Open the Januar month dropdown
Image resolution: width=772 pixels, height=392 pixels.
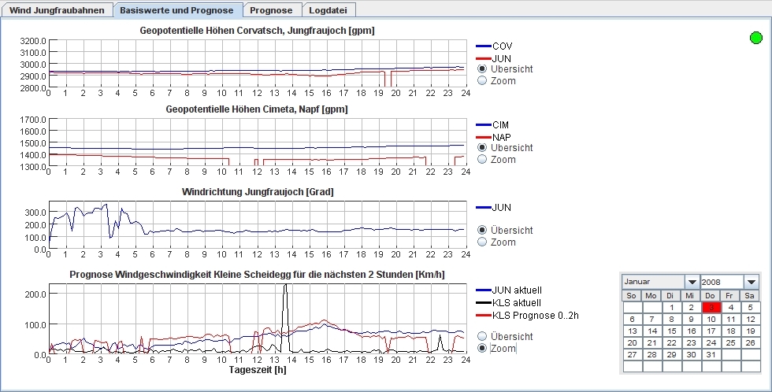point(691,282)
